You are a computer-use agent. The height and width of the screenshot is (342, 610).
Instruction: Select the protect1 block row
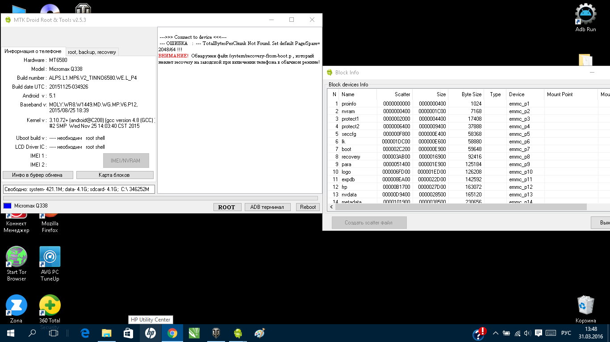point(469,119)
